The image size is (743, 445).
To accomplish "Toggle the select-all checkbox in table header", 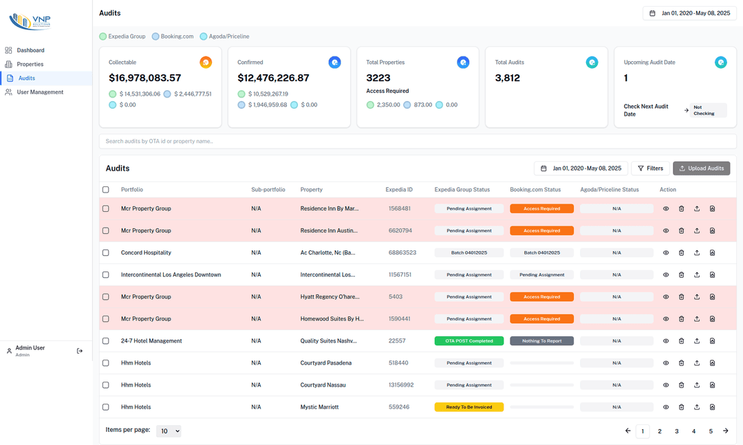I will (x=106, y=190).
